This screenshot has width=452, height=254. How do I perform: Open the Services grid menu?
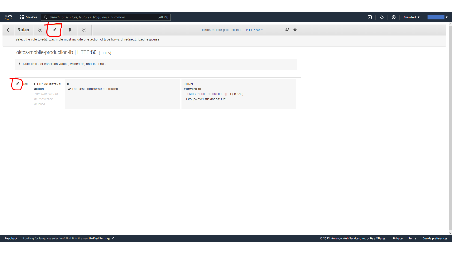click(28, 17)
